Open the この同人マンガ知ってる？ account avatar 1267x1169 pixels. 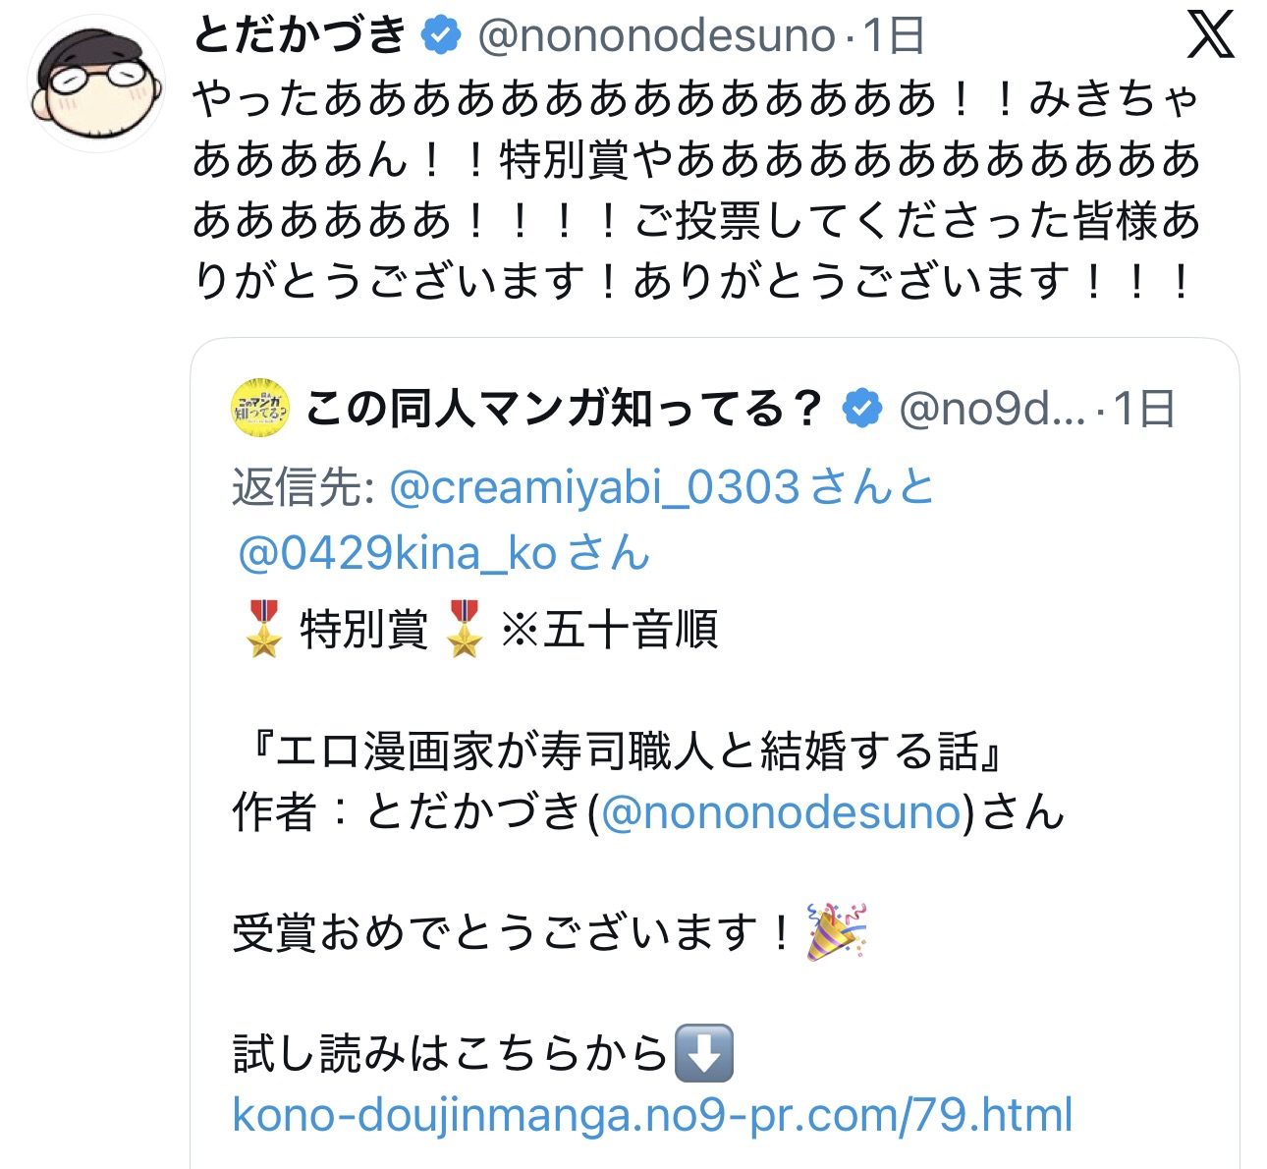pos(260,408)
